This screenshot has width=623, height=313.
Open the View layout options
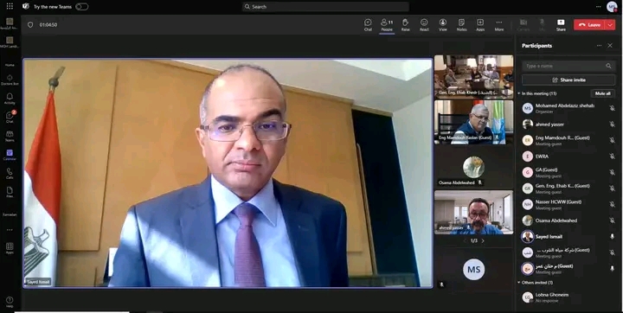(x=443, y=24)
